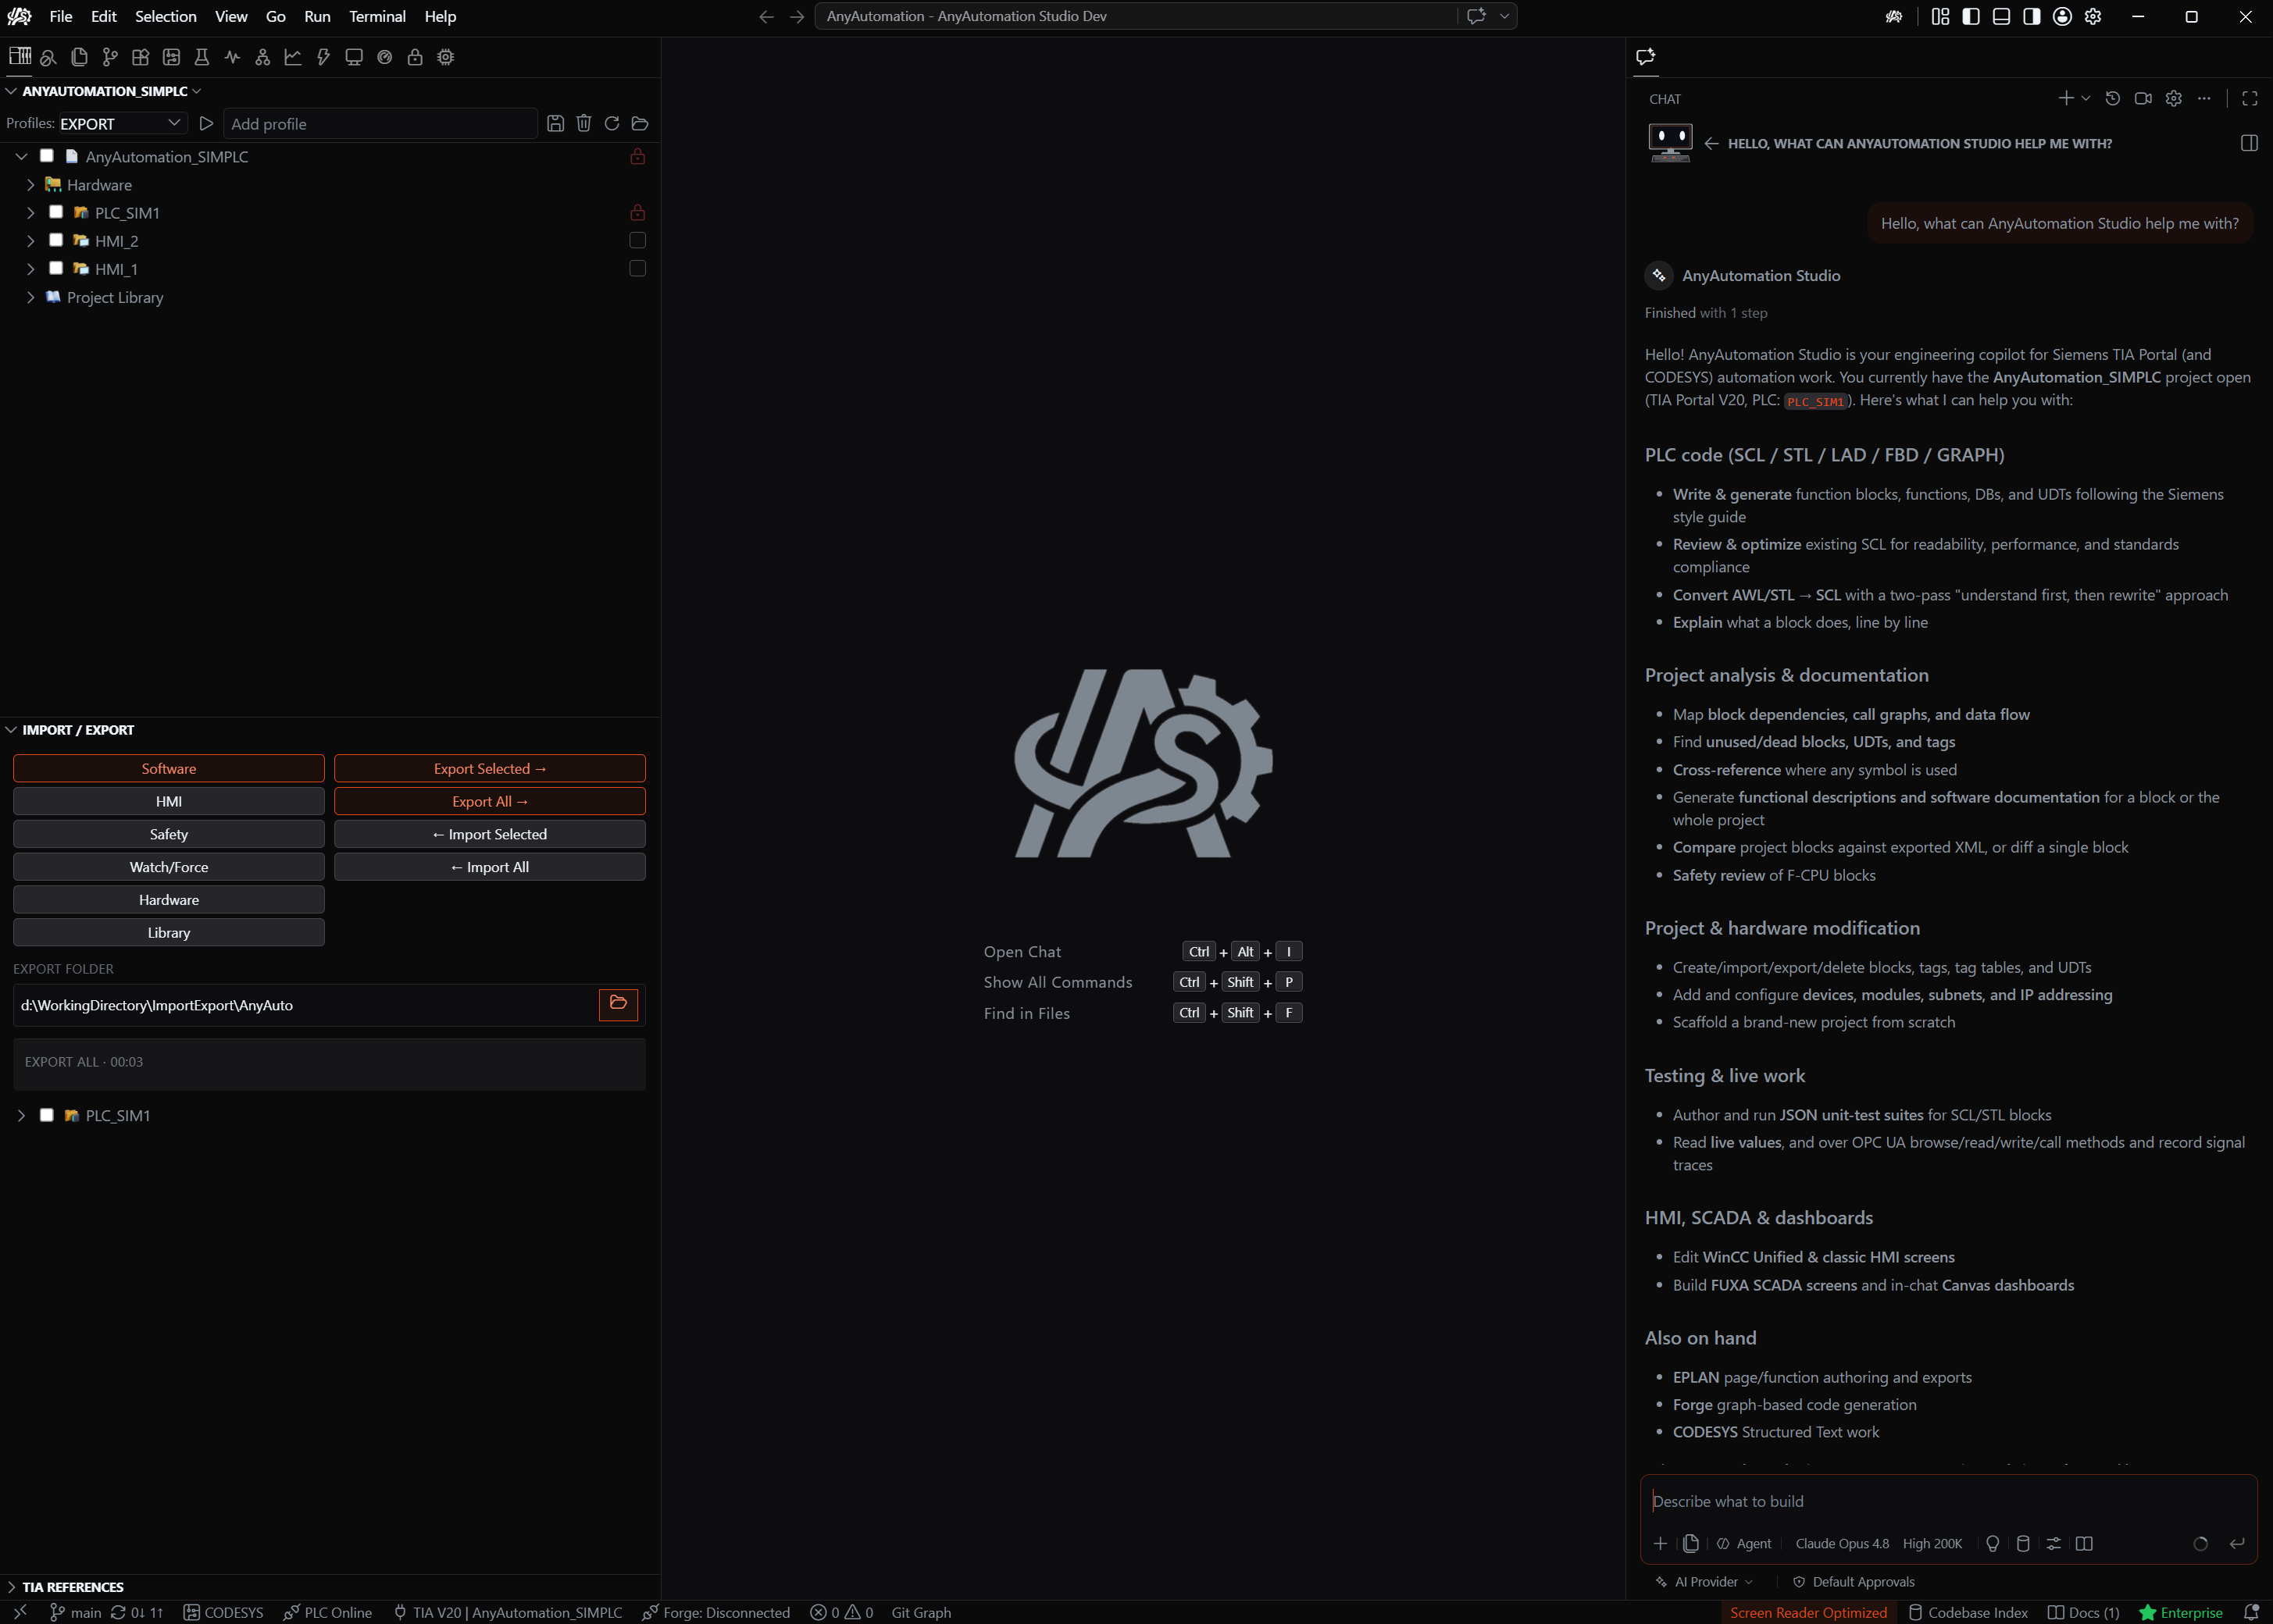Click Import Selected button
This screenshot has height=1624, width=2273.
tap(489, 834)
